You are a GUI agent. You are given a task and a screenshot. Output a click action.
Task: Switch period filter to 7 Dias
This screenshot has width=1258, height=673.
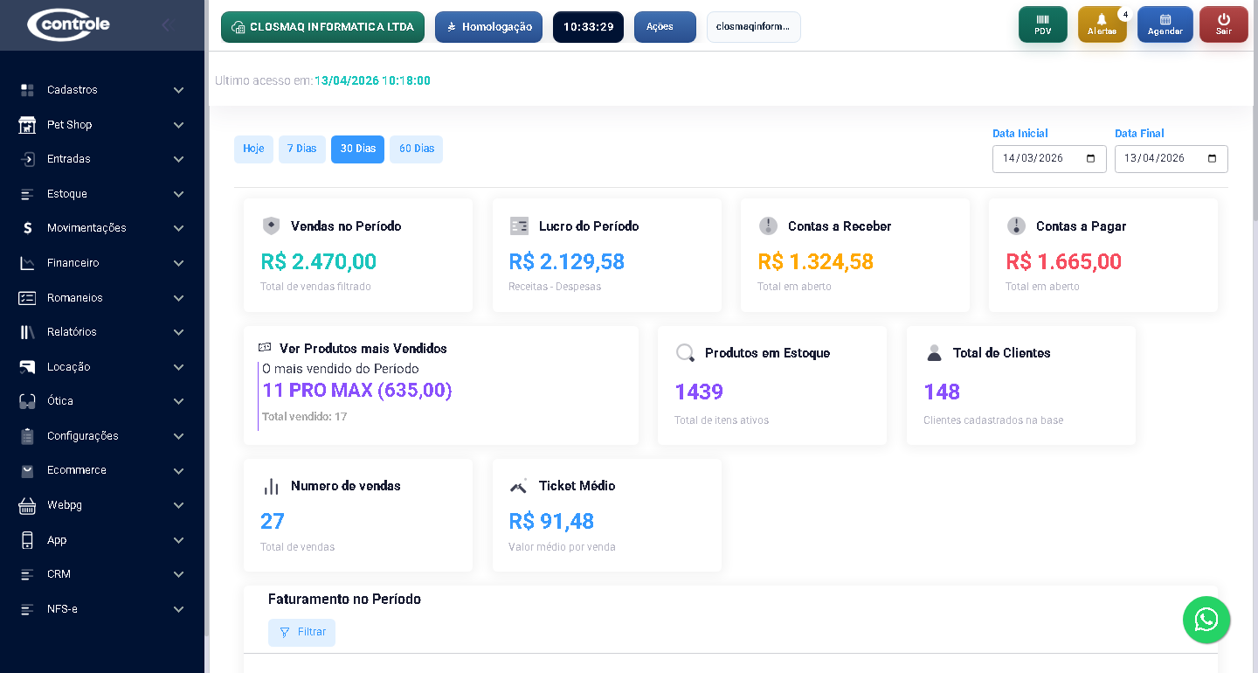(x=301, y=149)
